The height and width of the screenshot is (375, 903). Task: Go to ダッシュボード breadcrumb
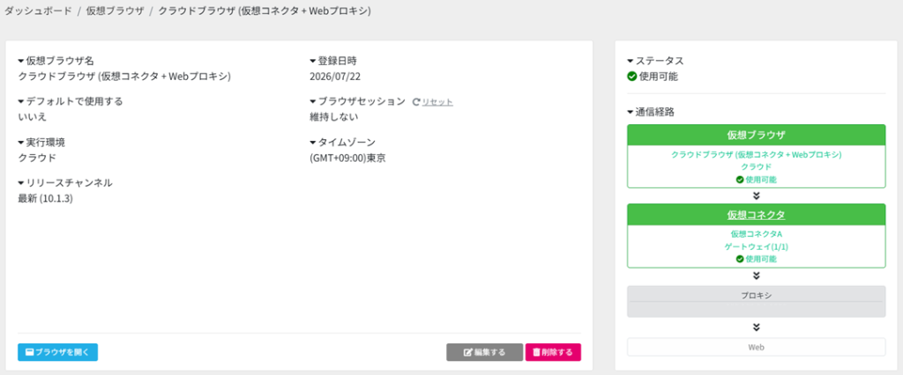click(38, 11)
